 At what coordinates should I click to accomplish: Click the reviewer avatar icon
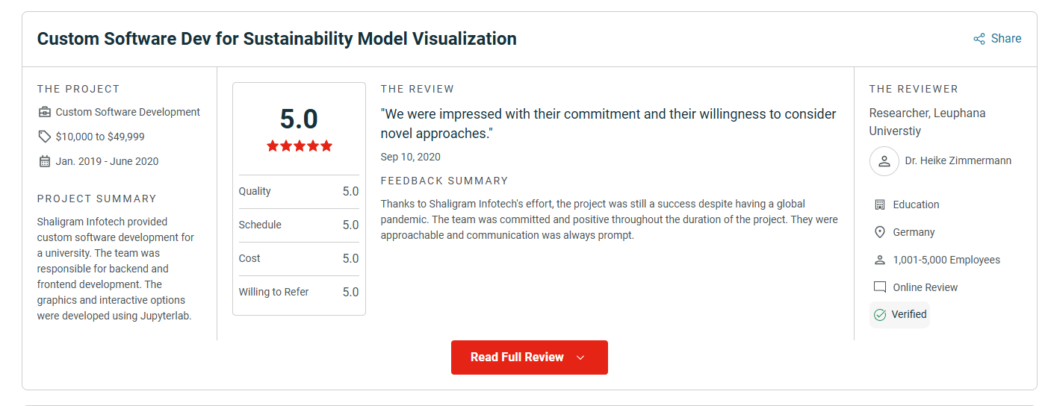pos(884,161)
